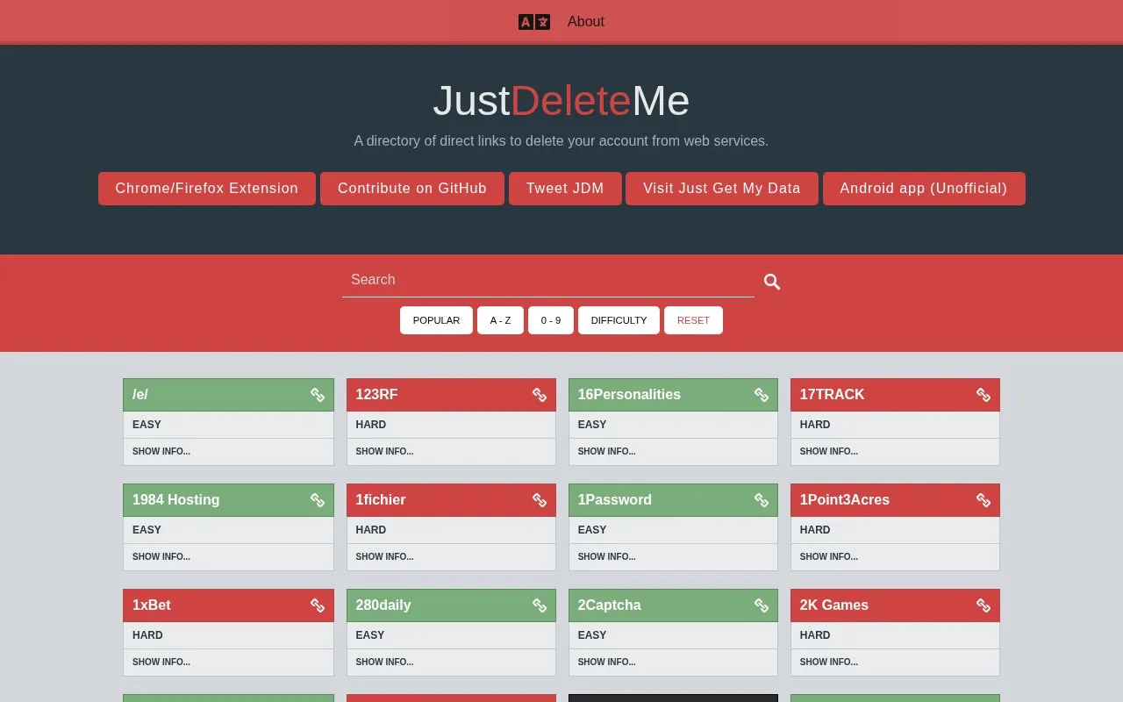Open the 1xBet title link
Image resolution: width=1123 pixels, height=702 pixels.
(x=152, y=605)
